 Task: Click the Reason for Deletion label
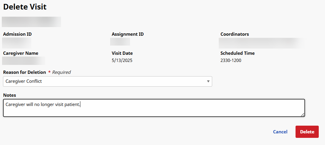point(24,72)
